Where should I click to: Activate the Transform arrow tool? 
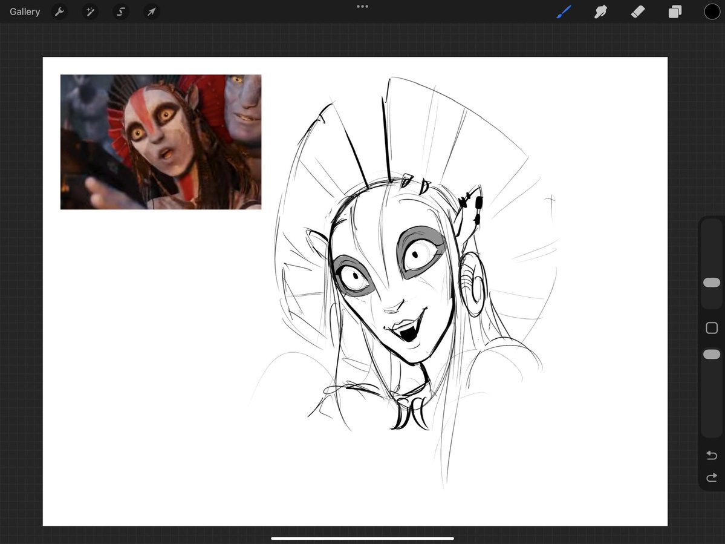click(x=152, y=11)
